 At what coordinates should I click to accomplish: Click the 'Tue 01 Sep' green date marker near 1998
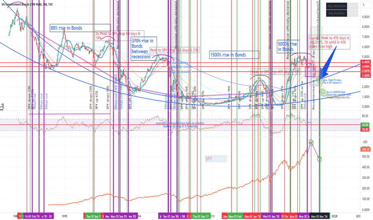(x=93, y=216)
